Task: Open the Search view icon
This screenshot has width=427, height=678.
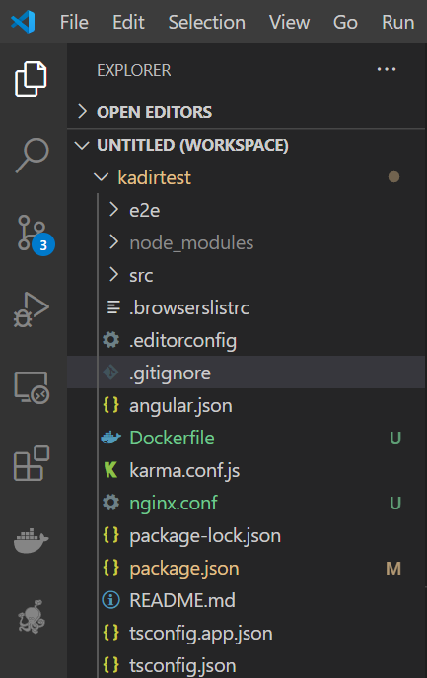Action: coord(32,155)
